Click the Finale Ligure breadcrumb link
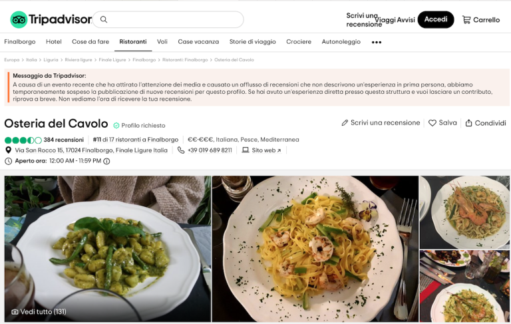Screen dimensions: 511x324 click(x=112, y=60)
